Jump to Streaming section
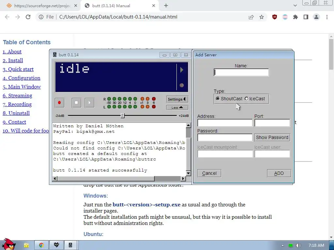The height and width of the screenshot is (250, 334). click(17, 96)
